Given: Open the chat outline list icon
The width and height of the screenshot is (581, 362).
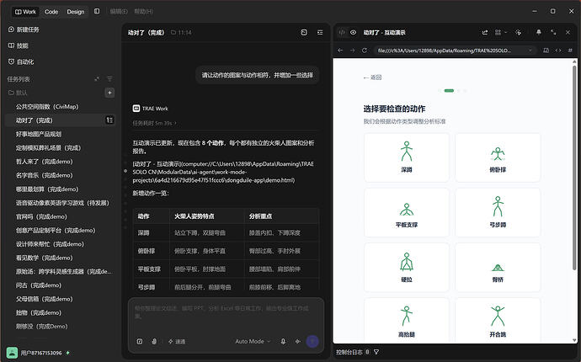Looking at the screenshot, I should [x=320, y=33].
